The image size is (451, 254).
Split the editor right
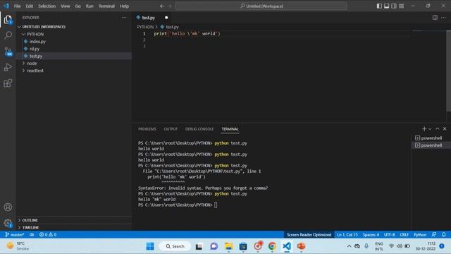(435, 18)
